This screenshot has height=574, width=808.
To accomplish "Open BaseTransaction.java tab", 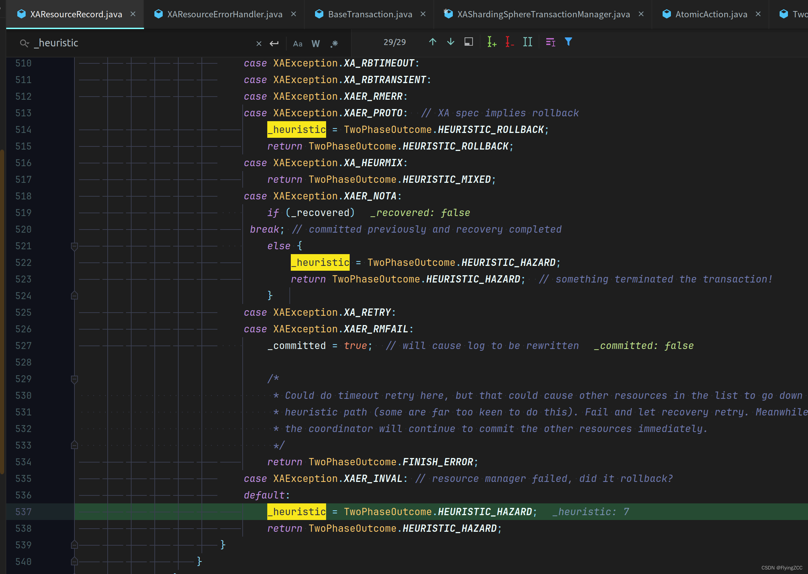I will [x=363, y=14].
